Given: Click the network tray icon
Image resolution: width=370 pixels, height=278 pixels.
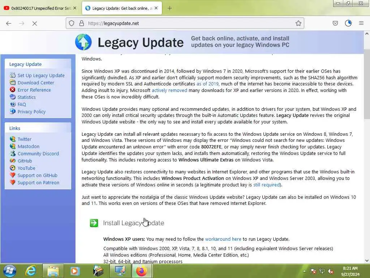Looking at the screenshot, I should pyautogui.click(x=322, y=271).
